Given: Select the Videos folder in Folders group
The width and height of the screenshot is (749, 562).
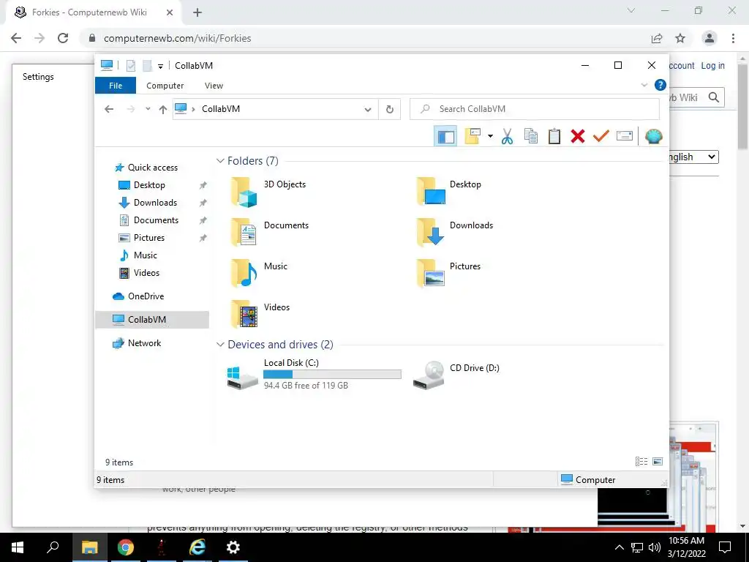Looking at the screenshot, I should point(260,315).
